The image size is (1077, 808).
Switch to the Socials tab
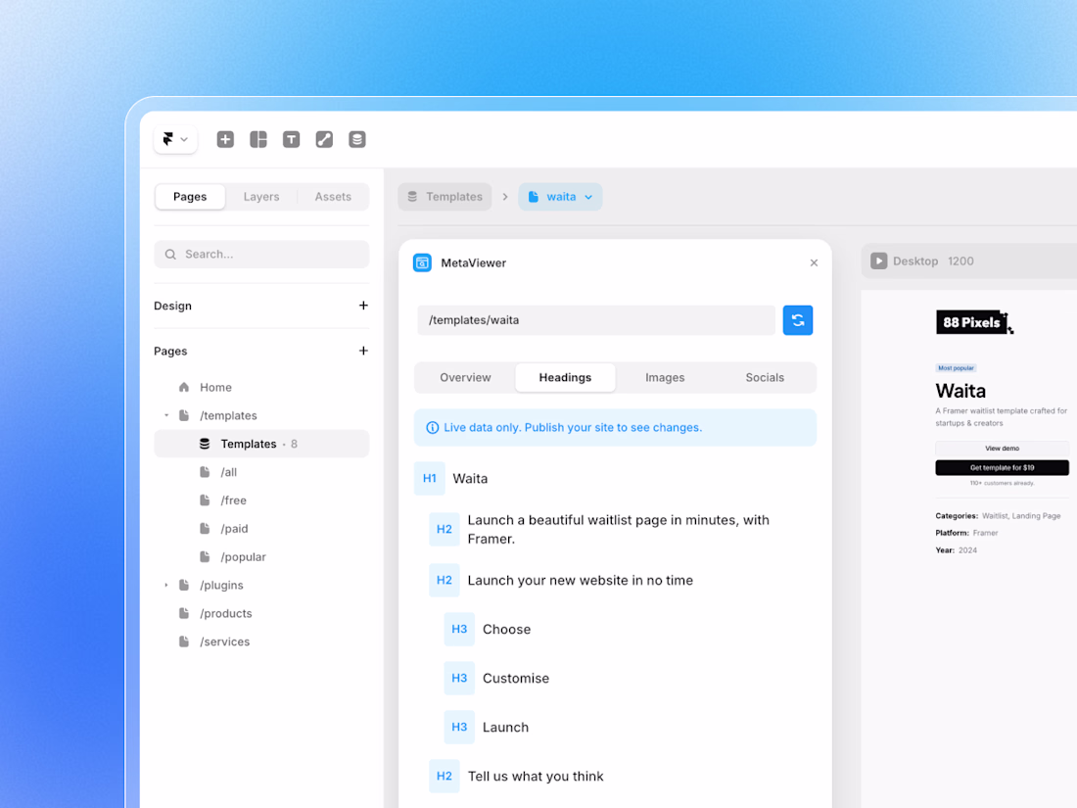[765, 377]
